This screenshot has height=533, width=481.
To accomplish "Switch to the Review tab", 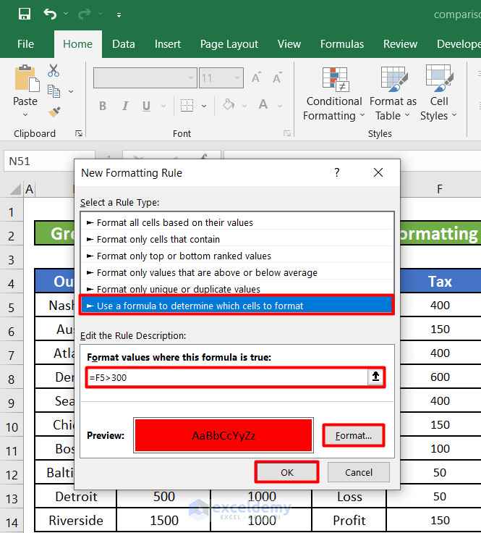I will (x=400, y=44).
